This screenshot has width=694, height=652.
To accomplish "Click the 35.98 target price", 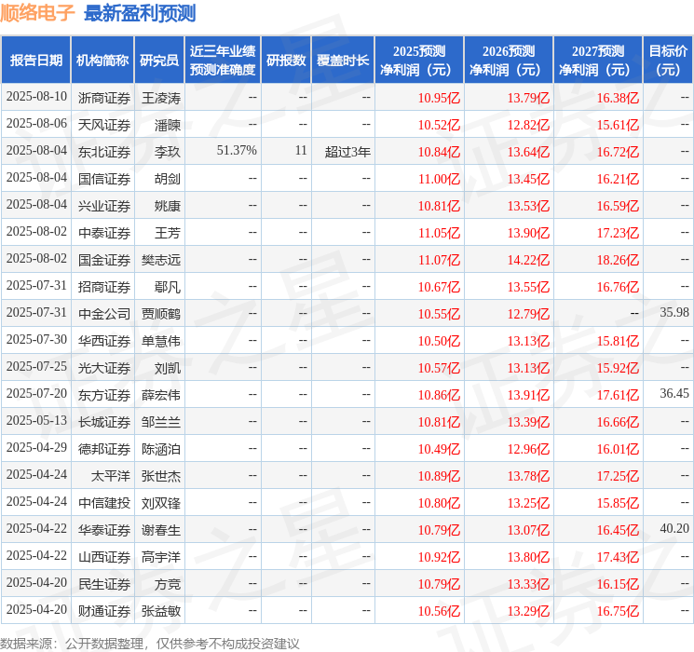I will 674,312.
